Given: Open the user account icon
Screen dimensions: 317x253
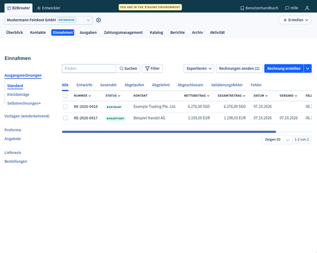Looking at the screenshot, I should 307,8.
